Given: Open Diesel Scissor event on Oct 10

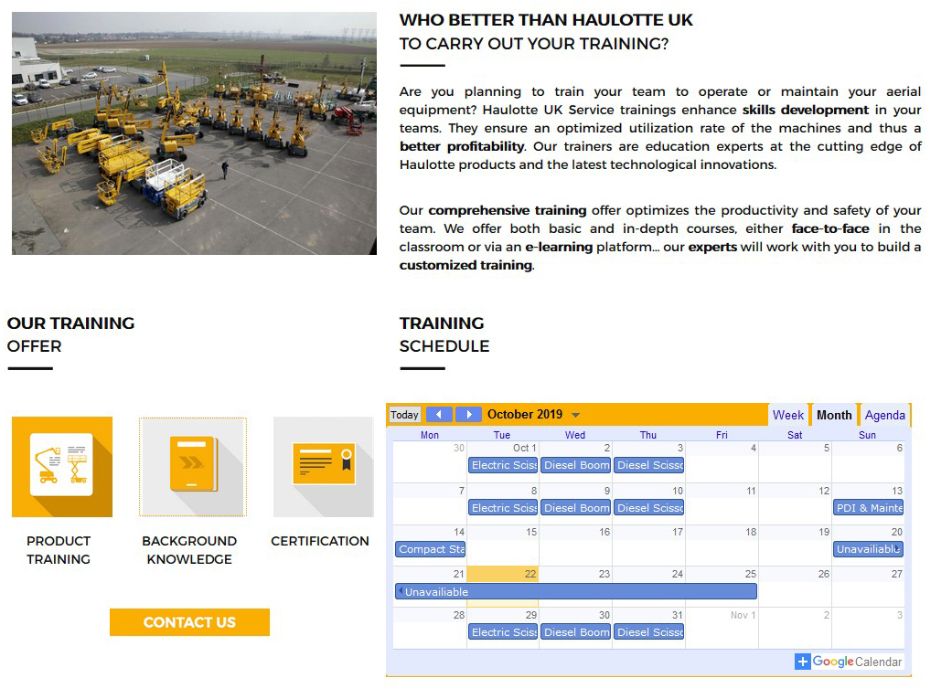Looking at the screenshot, I should coord(649,508).
